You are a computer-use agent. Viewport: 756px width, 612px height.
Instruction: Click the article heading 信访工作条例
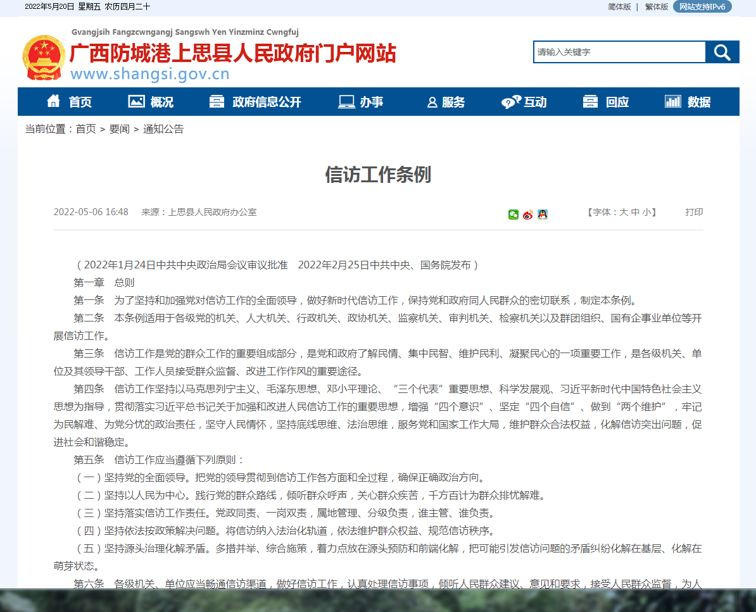378,175
